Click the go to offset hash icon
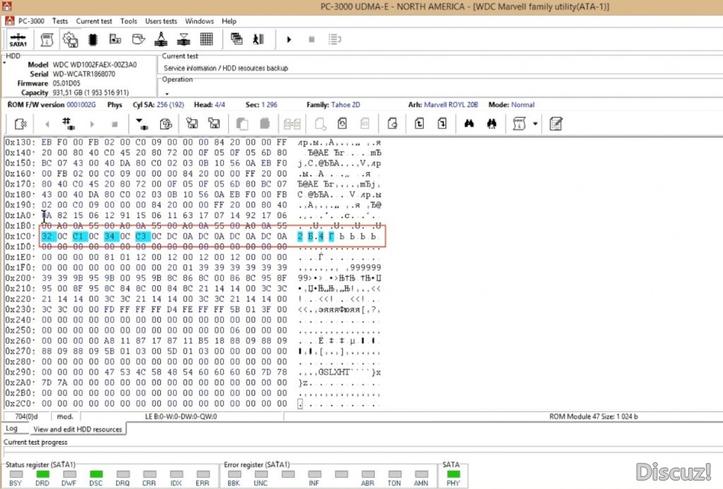This screenshot has height=489, width=723. click(68, 123)
